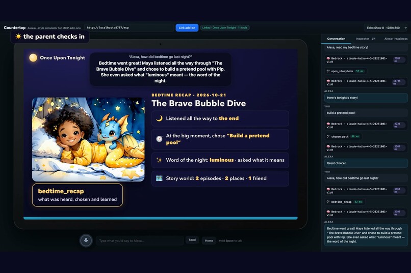Image resolution: width=411 pixels, height=273 pixels.
Task: Open the Echo Show 8 device size dropdown
Action: 386,27
